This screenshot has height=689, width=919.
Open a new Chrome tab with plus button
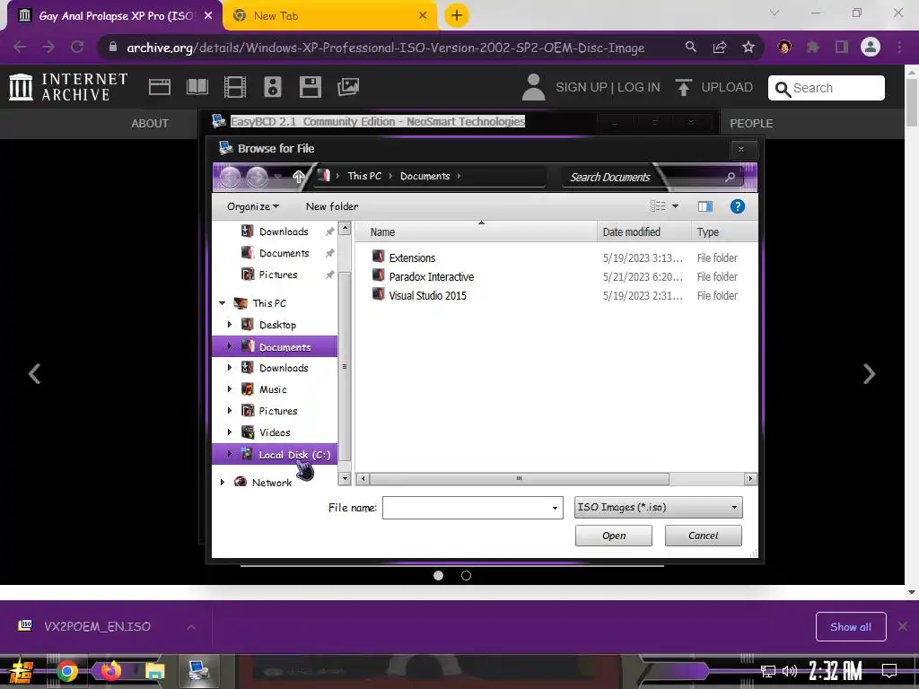(457, 16)
